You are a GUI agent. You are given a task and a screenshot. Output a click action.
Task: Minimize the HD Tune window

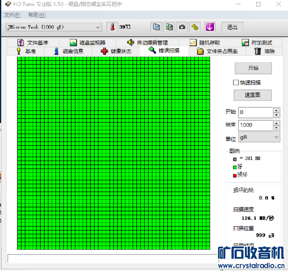tap(238, 4)
